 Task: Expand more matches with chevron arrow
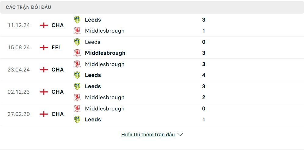(180, 134)
